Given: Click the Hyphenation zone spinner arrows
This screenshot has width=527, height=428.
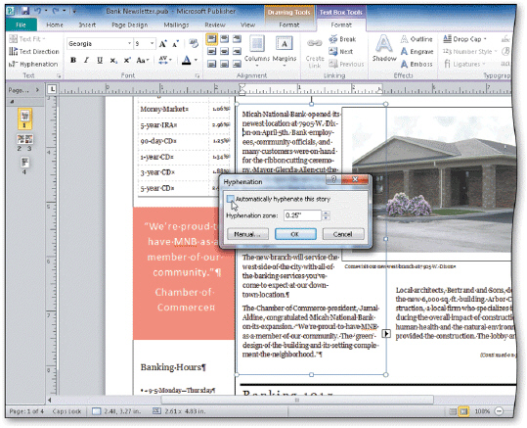Looking at the screenshot, I should click(x=326, y=215).
